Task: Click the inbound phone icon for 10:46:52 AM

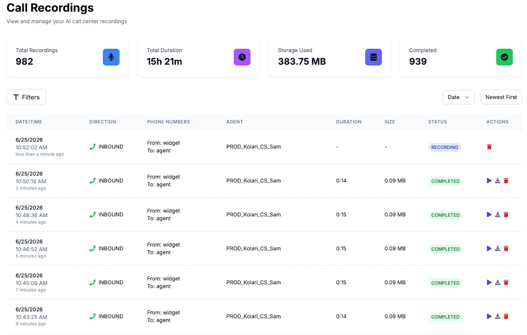Action: tap(93, 249)
